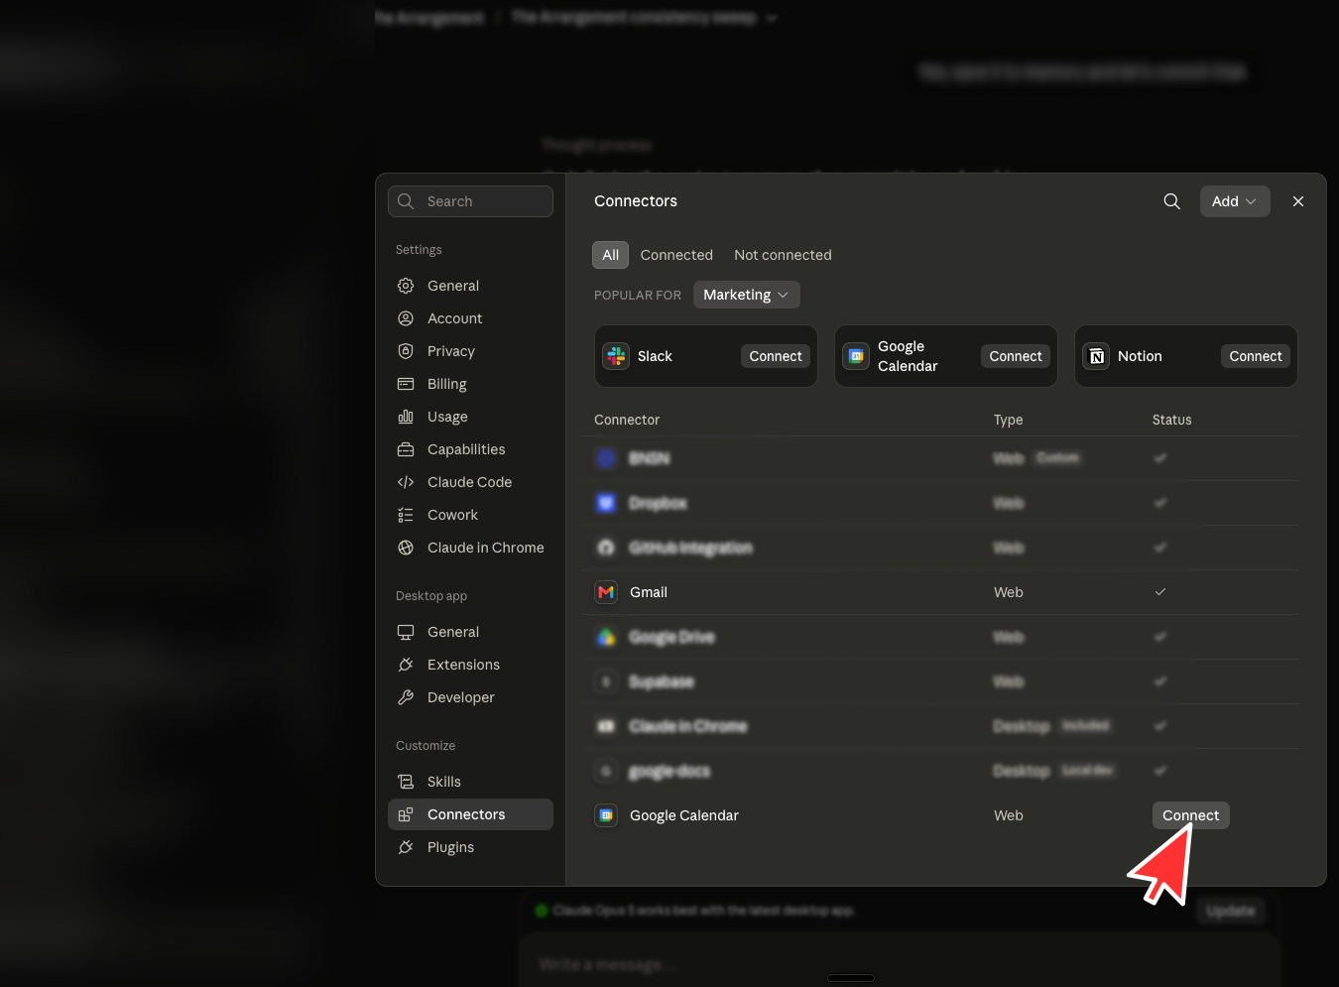1339x987 pixels.
Task: Open General under Desktop app section
Action: pos(470,632)
